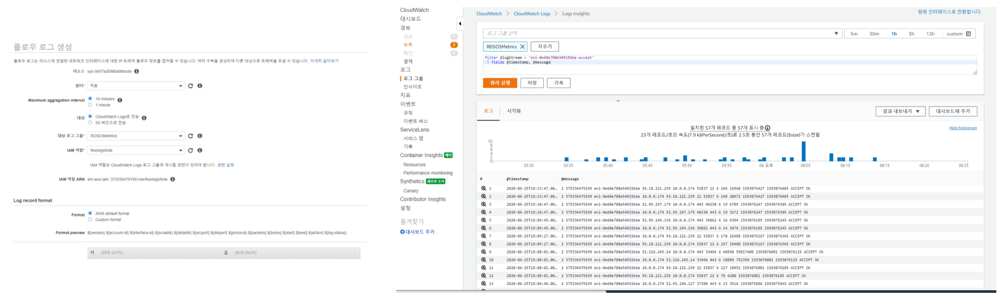Open 인사이트 in the sidebar

[x=413, y=87]
